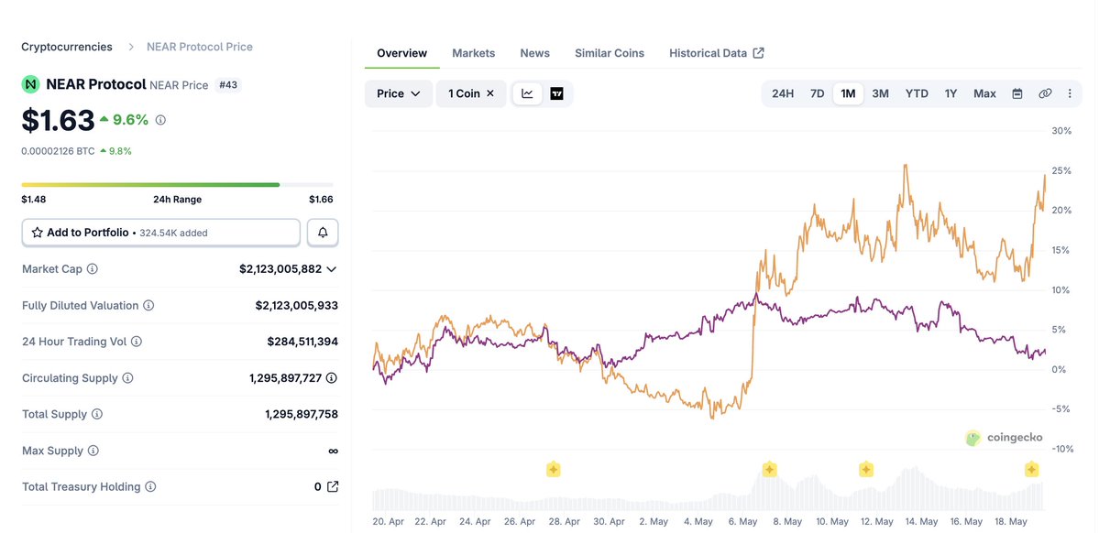
Task: Select the 24H time range
Action: coord(783,93)
